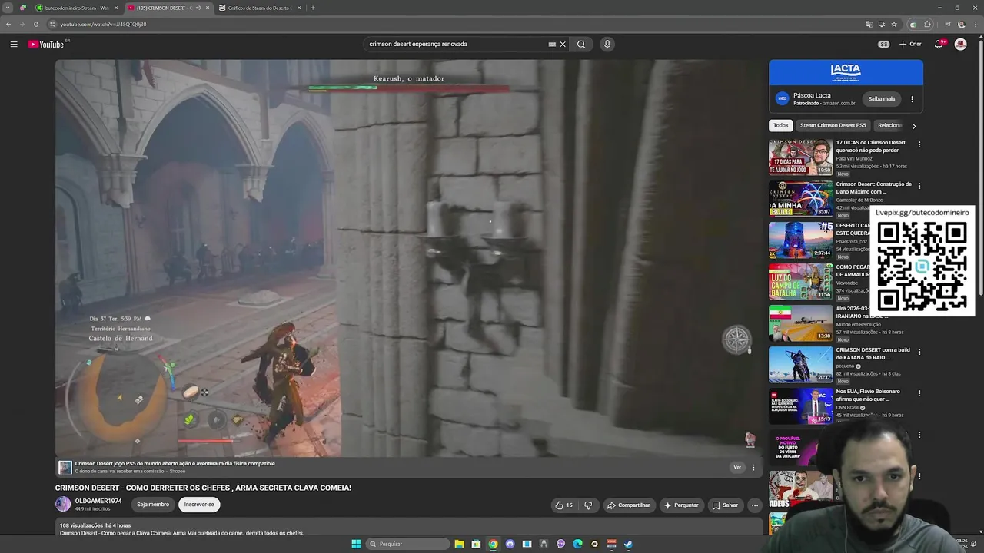
Task: Click the address bar URL
Action: coord(103,24)
